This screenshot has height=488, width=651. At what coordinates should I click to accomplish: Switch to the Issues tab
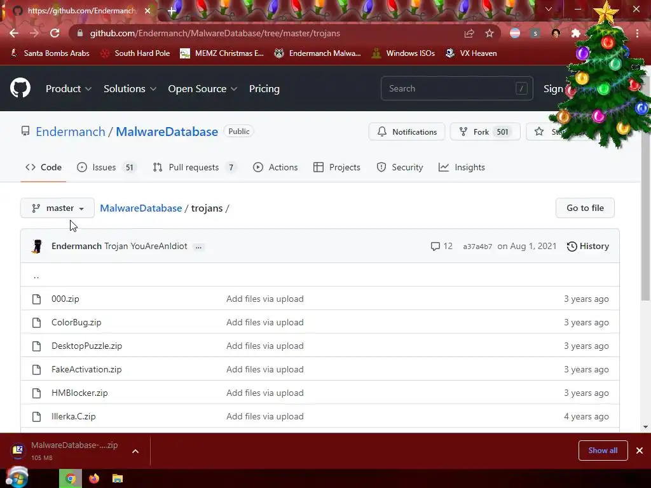pyautogui.click(x=106, y=167)
